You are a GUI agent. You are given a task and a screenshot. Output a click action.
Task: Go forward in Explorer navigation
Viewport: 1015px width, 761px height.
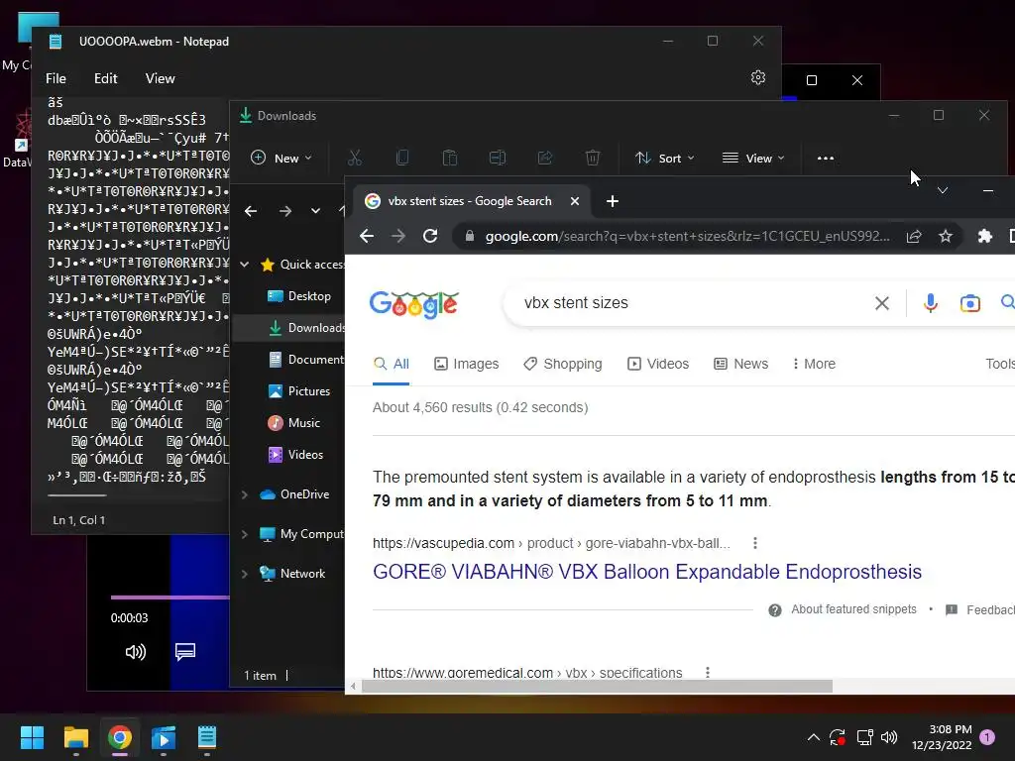click(284, 211)
